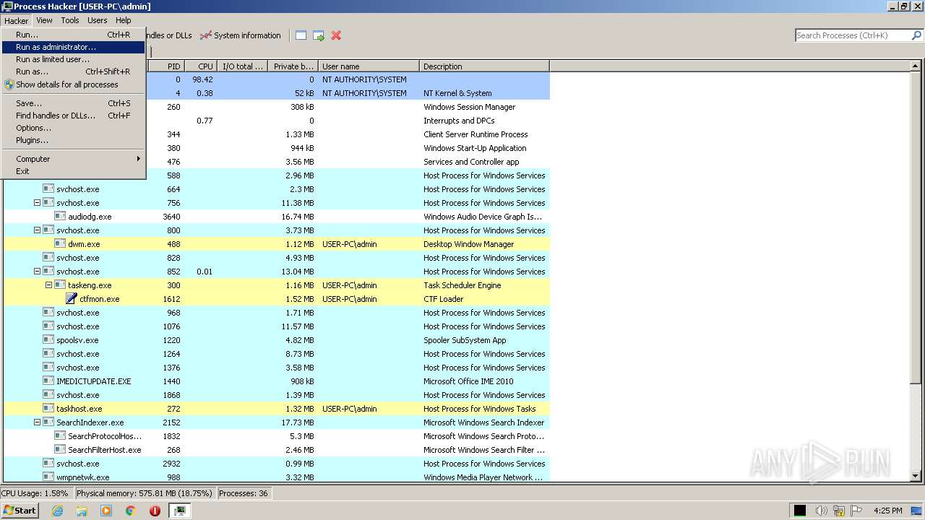Sort by I/O total column header
The image size is (925, 520).
click(242, 66)
